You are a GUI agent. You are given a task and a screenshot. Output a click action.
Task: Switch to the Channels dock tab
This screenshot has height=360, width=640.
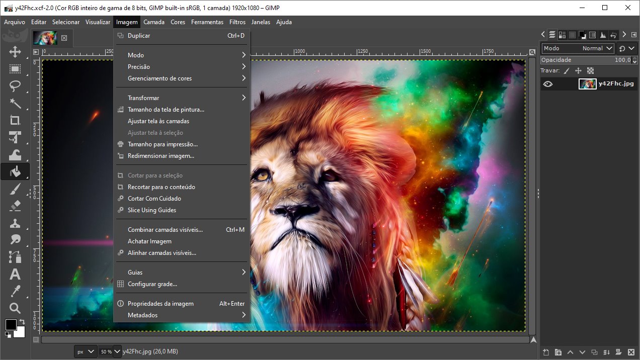click(x=562, y=35)
